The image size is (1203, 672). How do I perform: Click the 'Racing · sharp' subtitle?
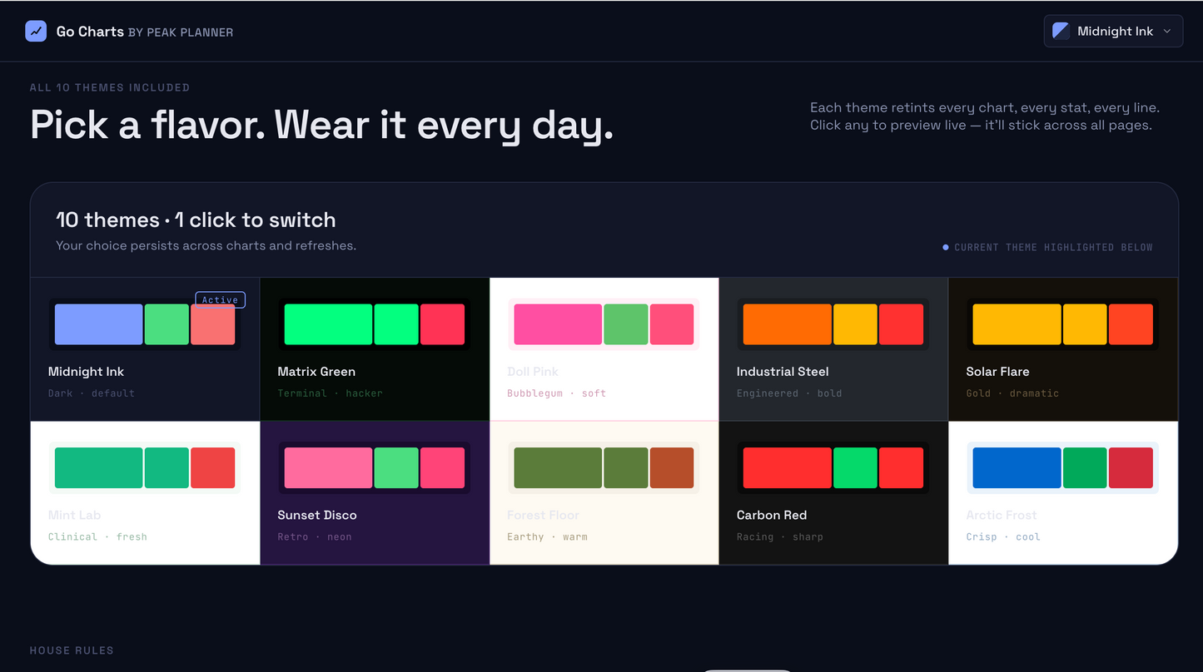[780, 537]
